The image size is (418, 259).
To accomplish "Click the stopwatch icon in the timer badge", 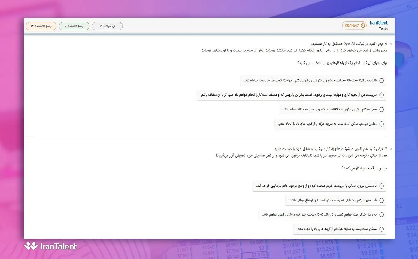I will (x=362, y=25).
